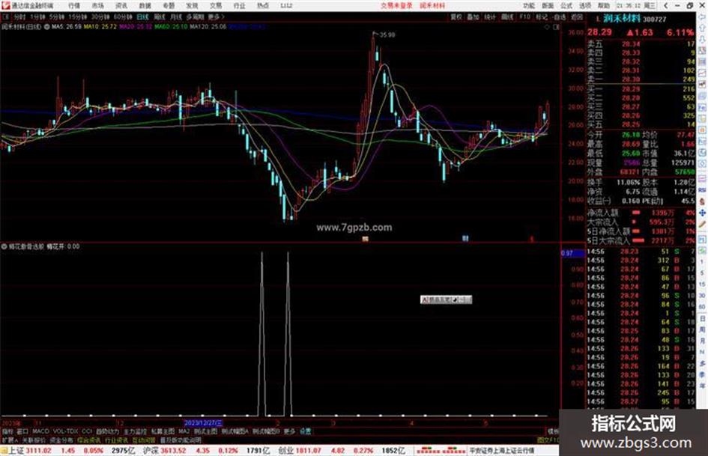
Task: Click the 统计 button
Action: (490, 16)
